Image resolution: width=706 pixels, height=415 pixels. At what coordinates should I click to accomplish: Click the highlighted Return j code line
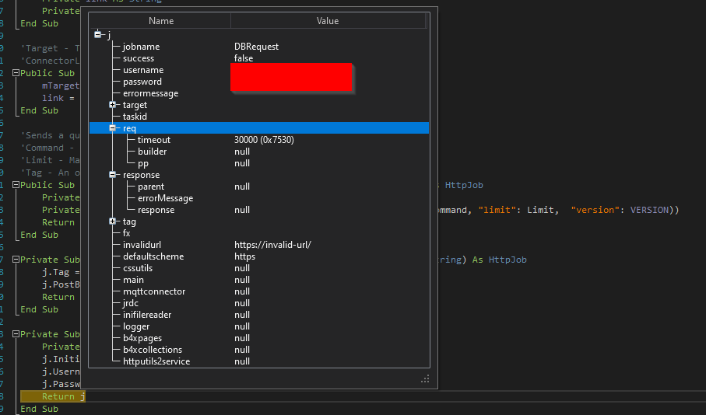pos(63,396)
